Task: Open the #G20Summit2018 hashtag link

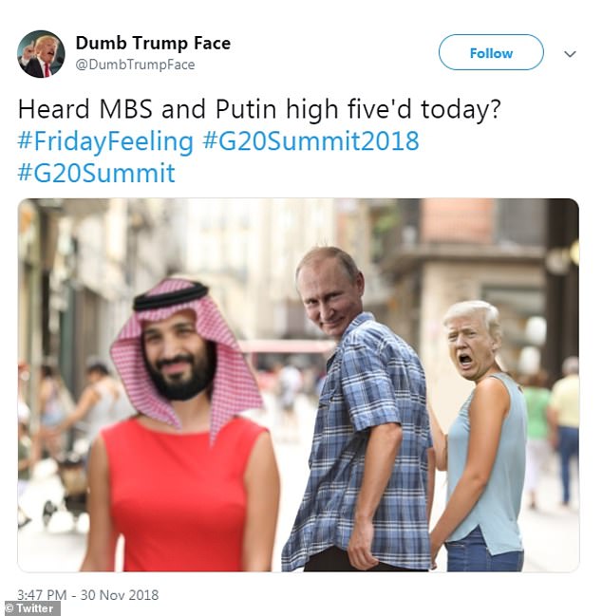Action: click(310, 141)
